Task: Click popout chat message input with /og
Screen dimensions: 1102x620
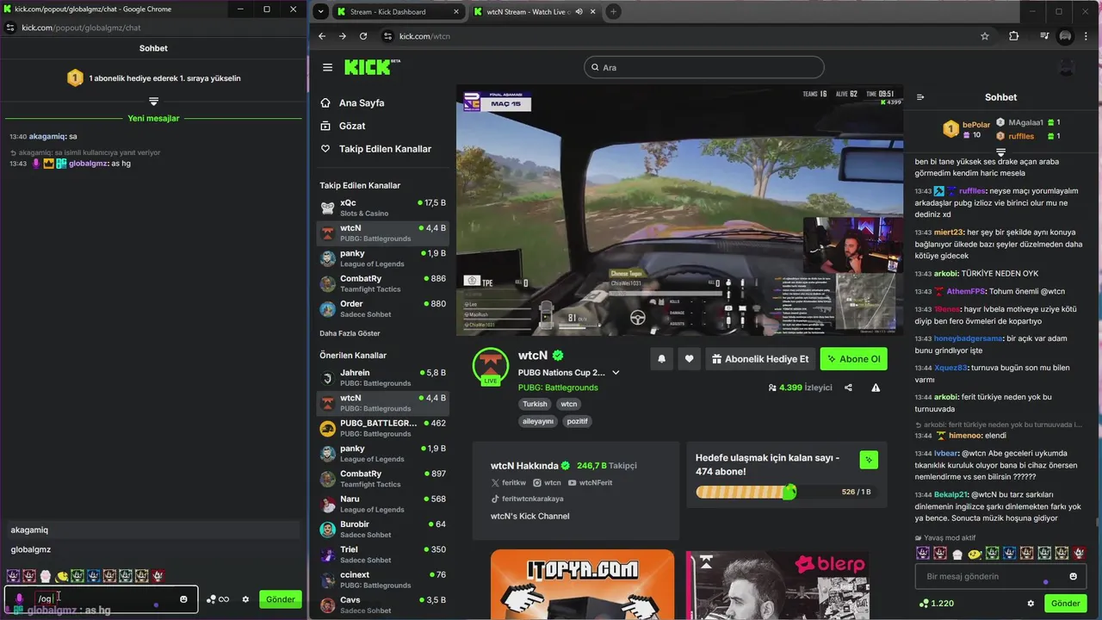Action: pos(103,599)
